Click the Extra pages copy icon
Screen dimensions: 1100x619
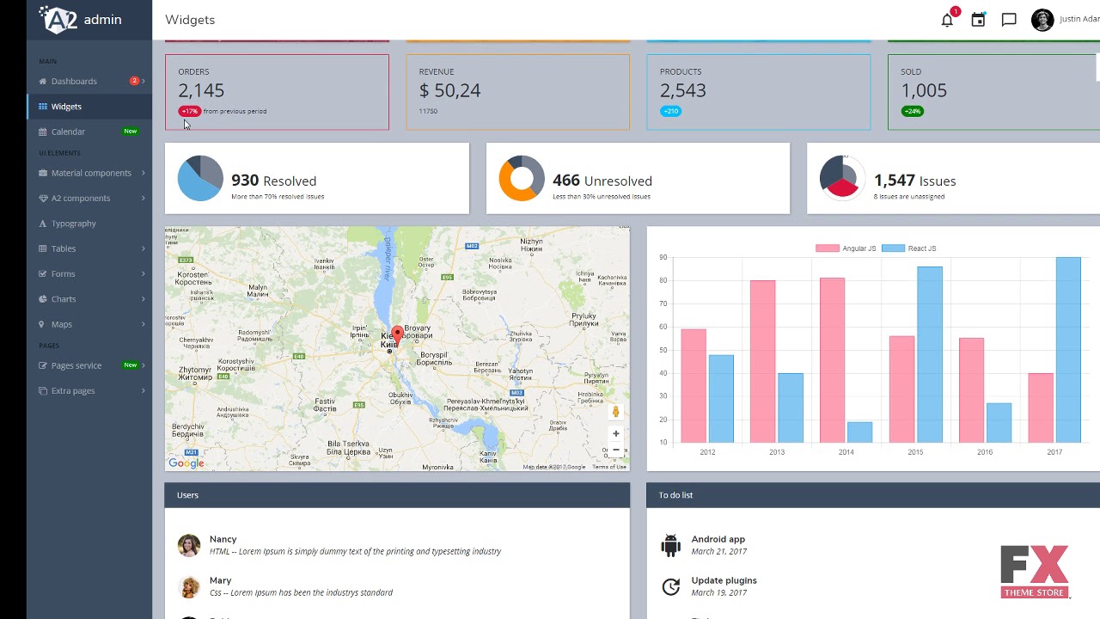tap(43, 391)
